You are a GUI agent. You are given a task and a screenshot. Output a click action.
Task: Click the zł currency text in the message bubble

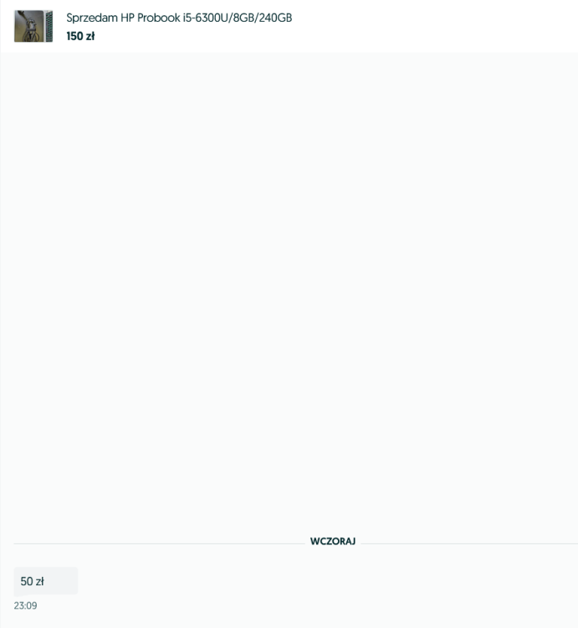pos(39,581)
